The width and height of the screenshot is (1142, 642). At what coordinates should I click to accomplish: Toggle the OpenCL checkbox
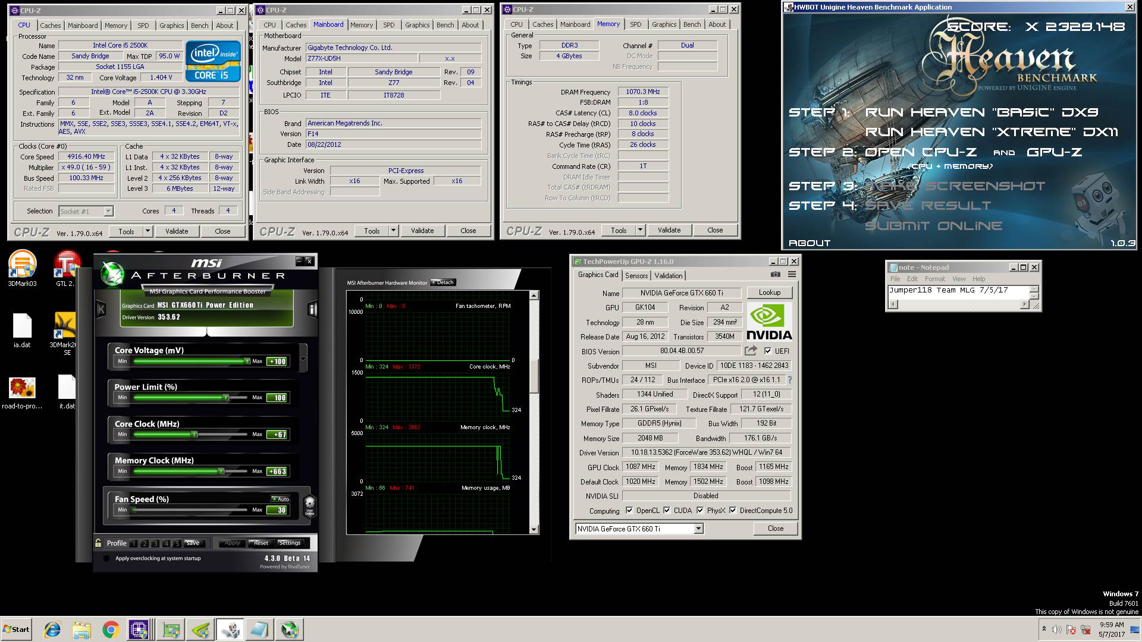pyautogui.click(x=628, y=510)
